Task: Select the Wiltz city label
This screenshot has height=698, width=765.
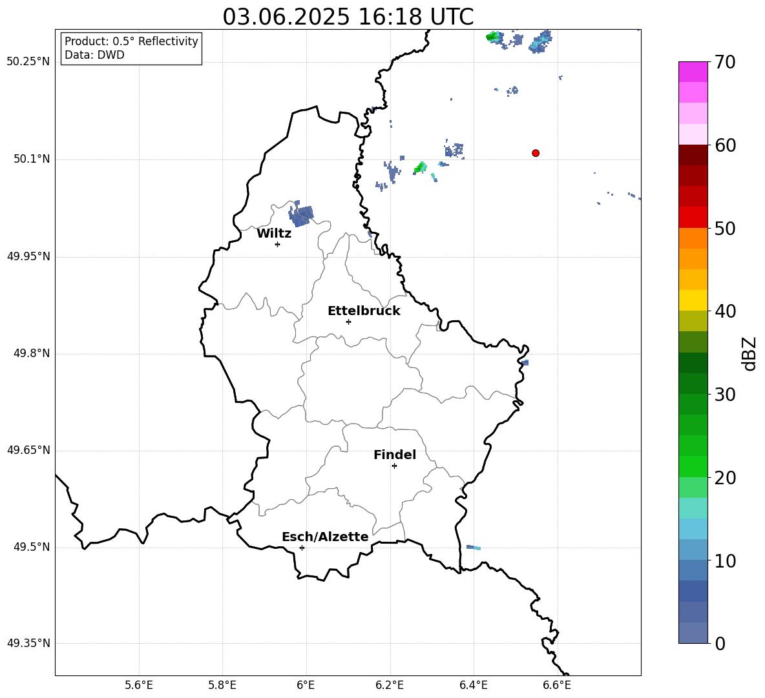Action: coord(274,234)
